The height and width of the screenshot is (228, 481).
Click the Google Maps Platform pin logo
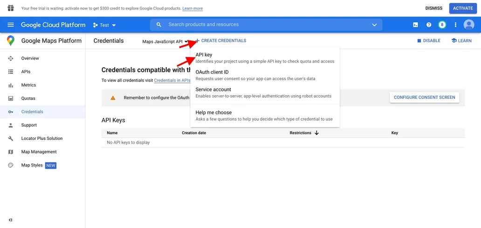click(x=11, y=41)
